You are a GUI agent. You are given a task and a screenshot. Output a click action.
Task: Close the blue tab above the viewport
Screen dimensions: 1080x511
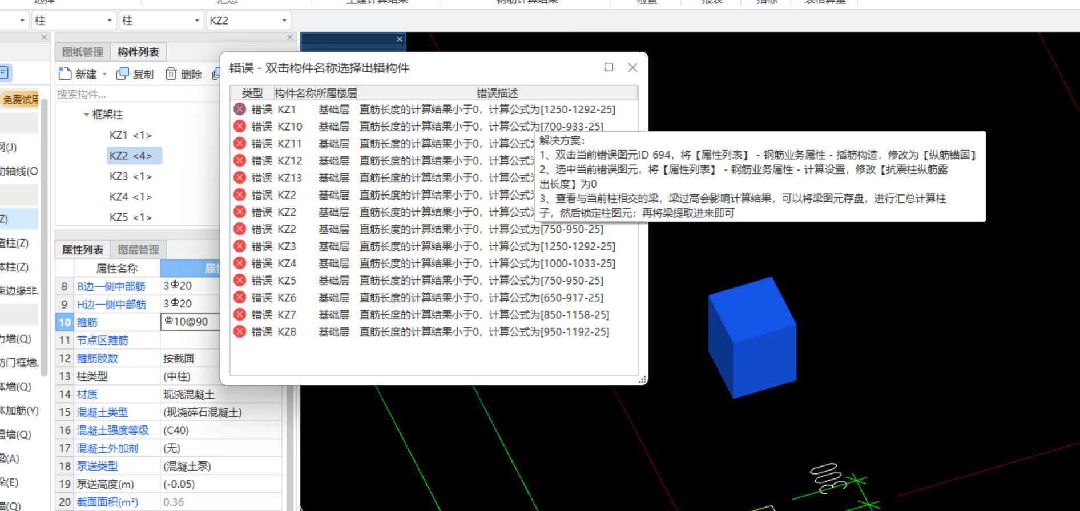coord(400,39)
